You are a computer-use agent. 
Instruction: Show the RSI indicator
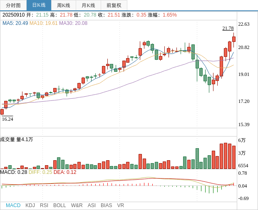pos(44,205)
